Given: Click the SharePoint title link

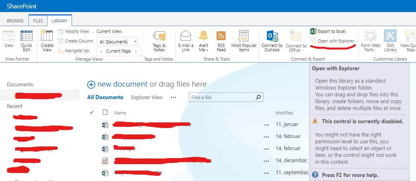Looking at the screenshot, I should pos(22,6).
